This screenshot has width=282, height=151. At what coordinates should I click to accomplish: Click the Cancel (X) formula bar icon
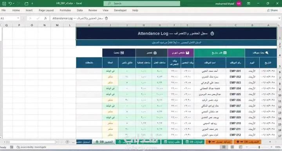[30, 18]
